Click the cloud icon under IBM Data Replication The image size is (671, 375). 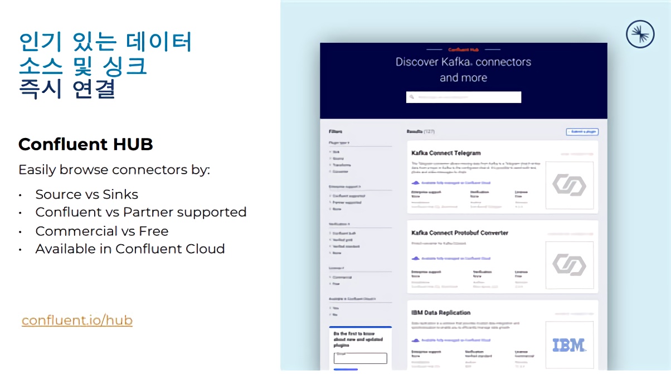click(x=415, y=340)
